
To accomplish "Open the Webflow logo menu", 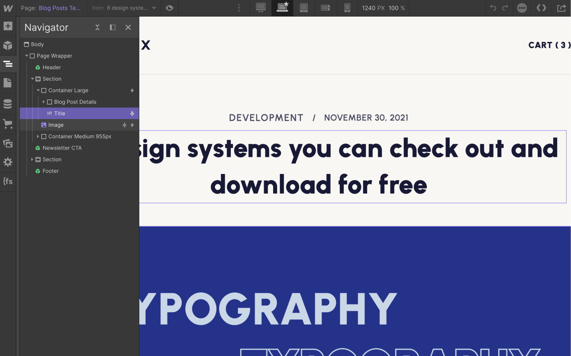I will pyautogui.click(x=8, y=8).
